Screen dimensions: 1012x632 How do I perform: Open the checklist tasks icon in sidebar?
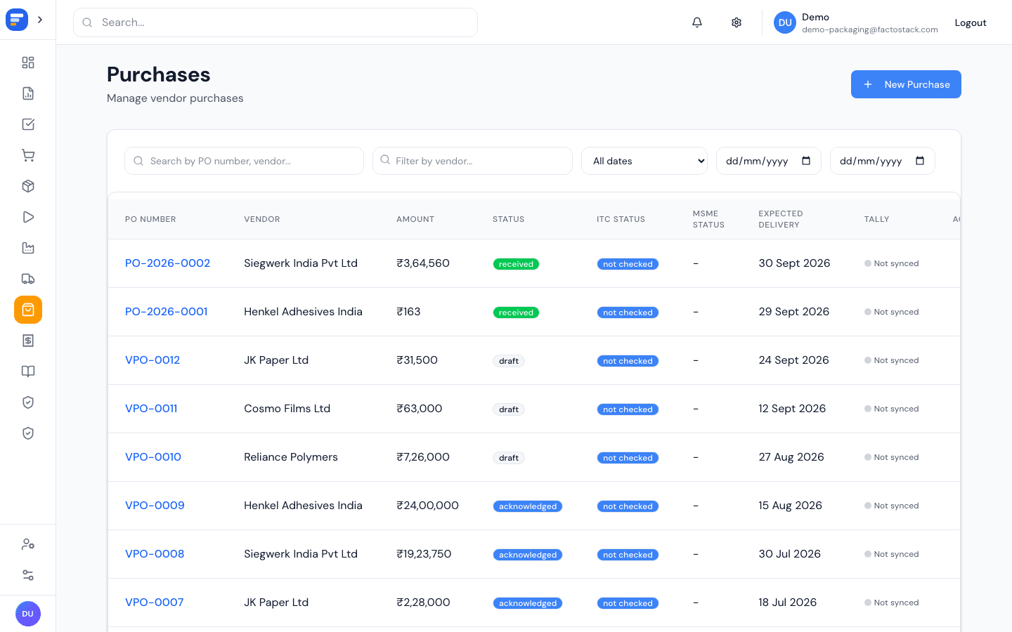(x=28, y=124)
